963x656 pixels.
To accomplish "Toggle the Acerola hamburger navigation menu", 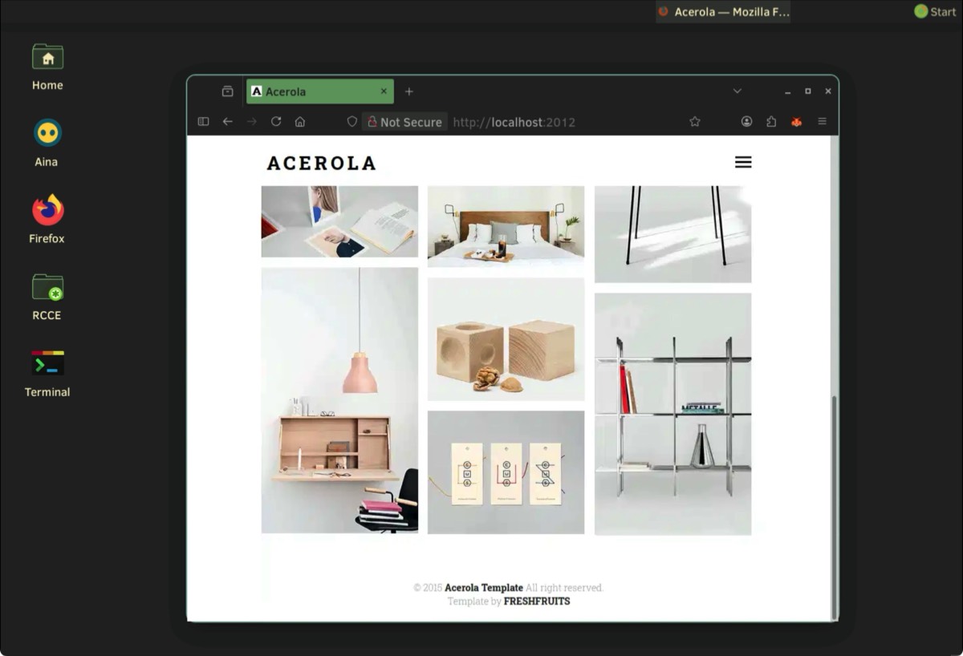I will (x=743, y=162).
